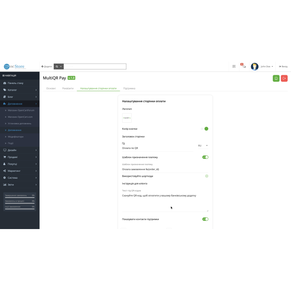Toggle Шаблон призначення платежу switch
291x291 pixels.
(x=205, y=157)
